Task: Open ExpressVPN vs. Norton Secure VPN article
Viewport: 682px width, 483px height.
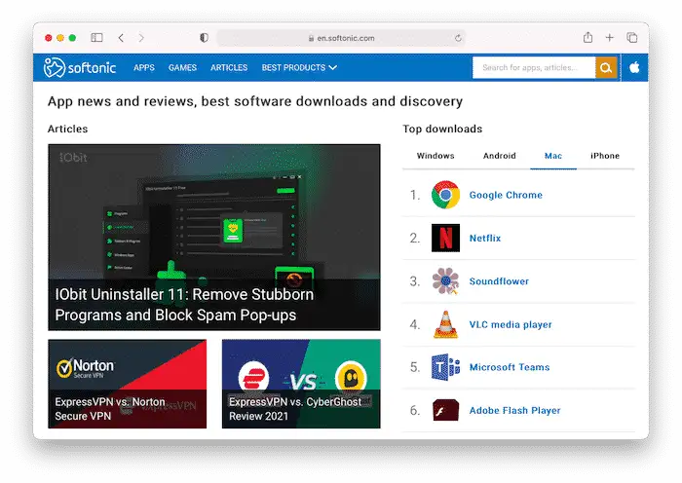Action: click(x=127, y=384)
